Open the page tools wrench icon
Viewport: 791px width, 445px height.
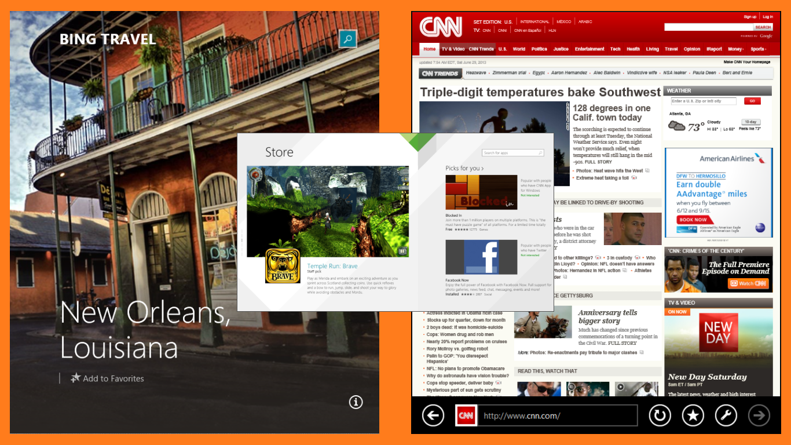726,415
